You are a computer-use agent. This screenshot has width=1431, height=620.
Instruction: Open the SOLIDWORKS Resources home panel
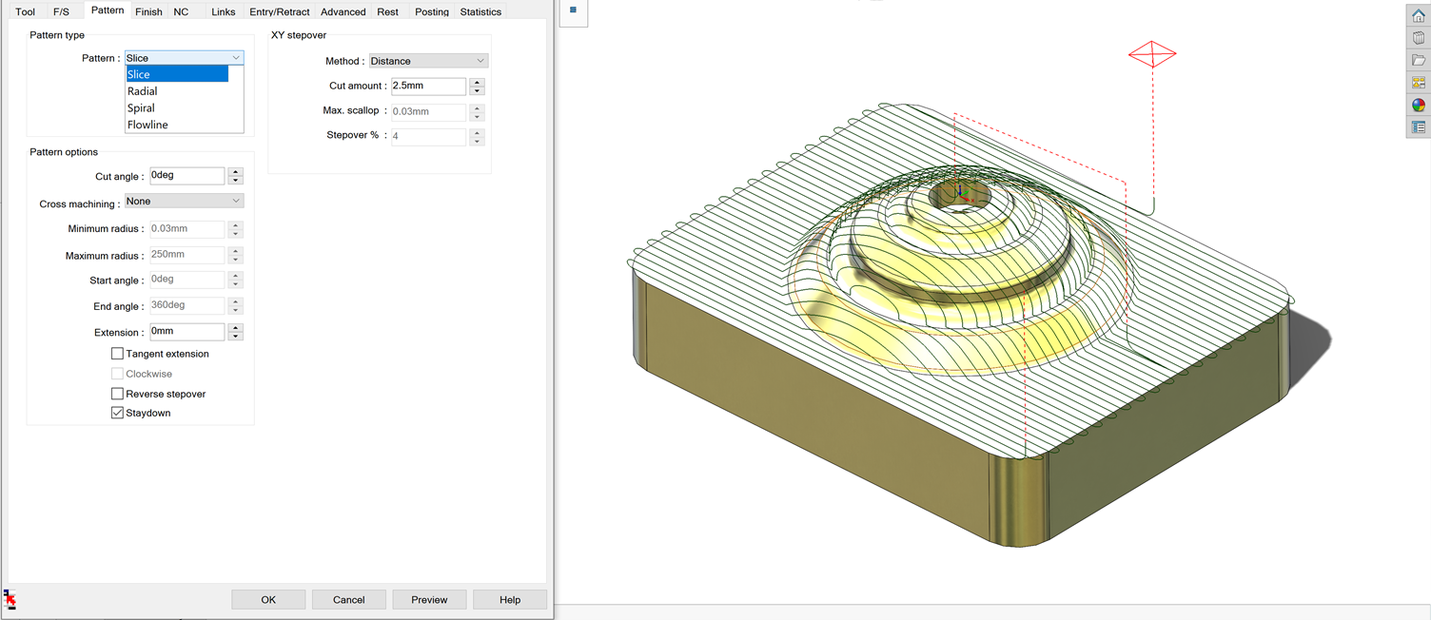click(1418, 14)
